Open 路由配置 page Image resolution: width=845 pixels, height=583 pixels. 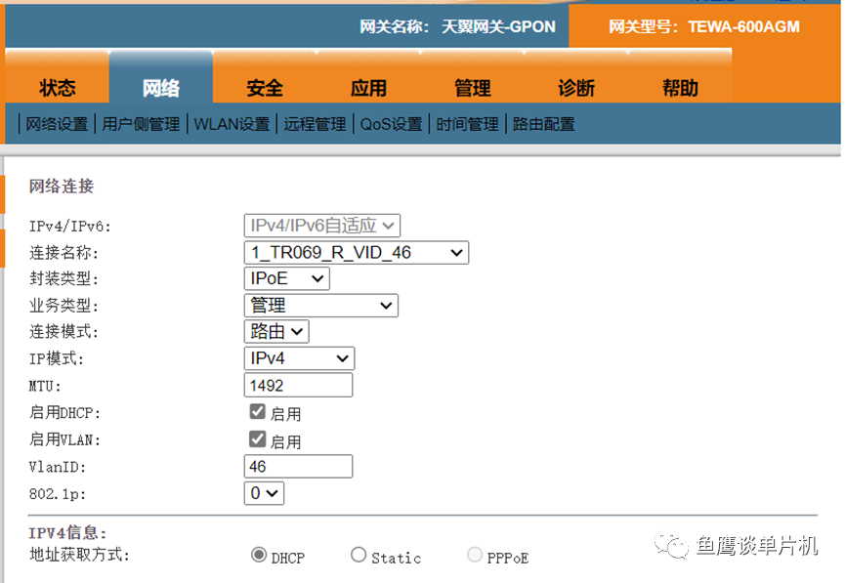[544, 124]
